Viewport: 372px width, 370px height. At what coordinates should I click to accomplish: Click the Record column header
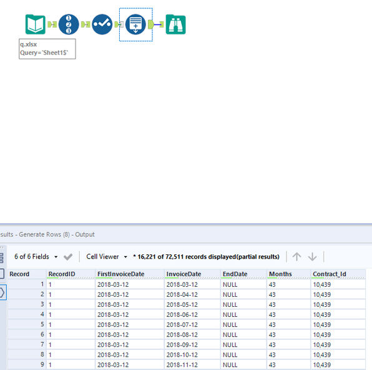point(27,274)
